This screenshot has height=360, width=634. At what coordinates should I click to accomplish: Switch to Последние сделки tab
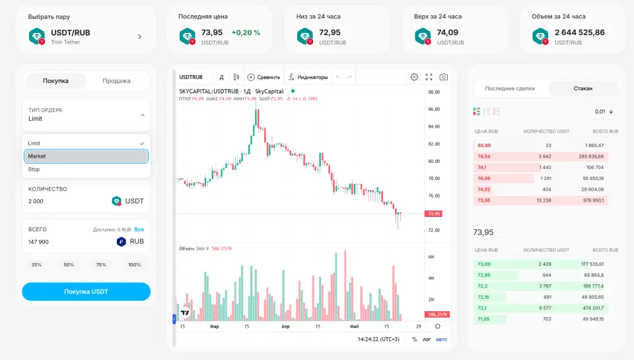510,88
